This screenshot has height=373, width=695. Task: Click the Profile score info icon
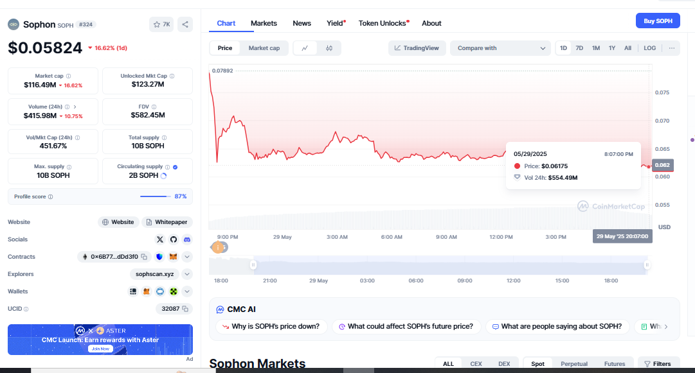point(51,196)
